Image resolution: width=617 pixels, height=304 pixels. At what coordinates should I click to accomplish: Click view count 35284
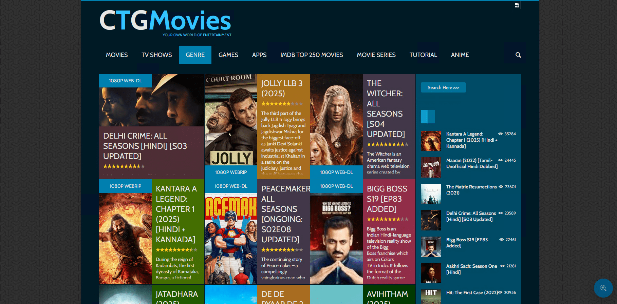pyautogui.click(x=510, y=134)
